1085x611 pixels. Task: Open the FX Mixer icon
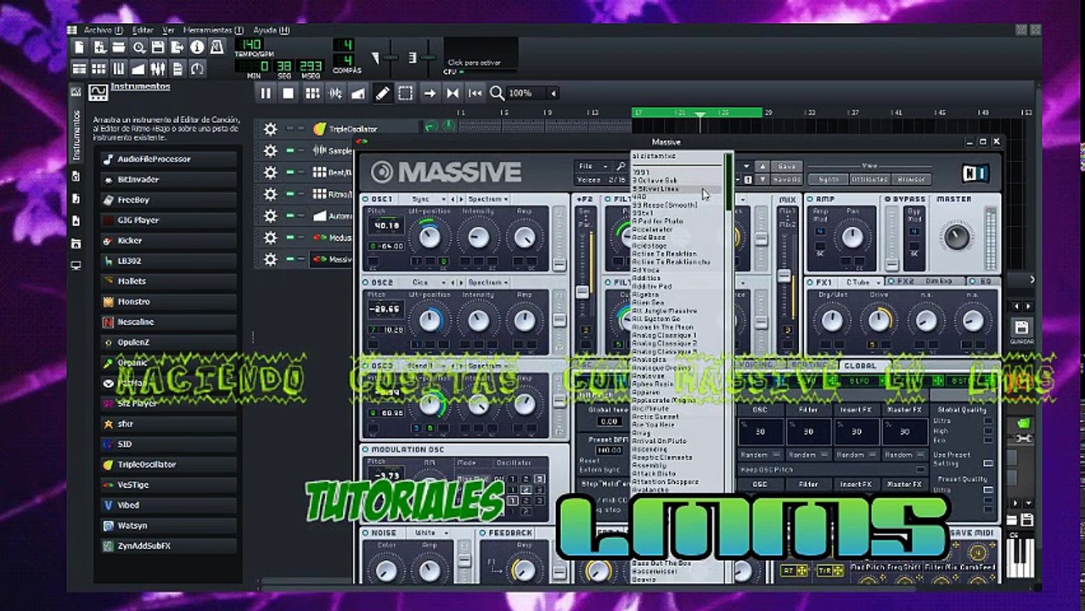click(x=158, y=69)
